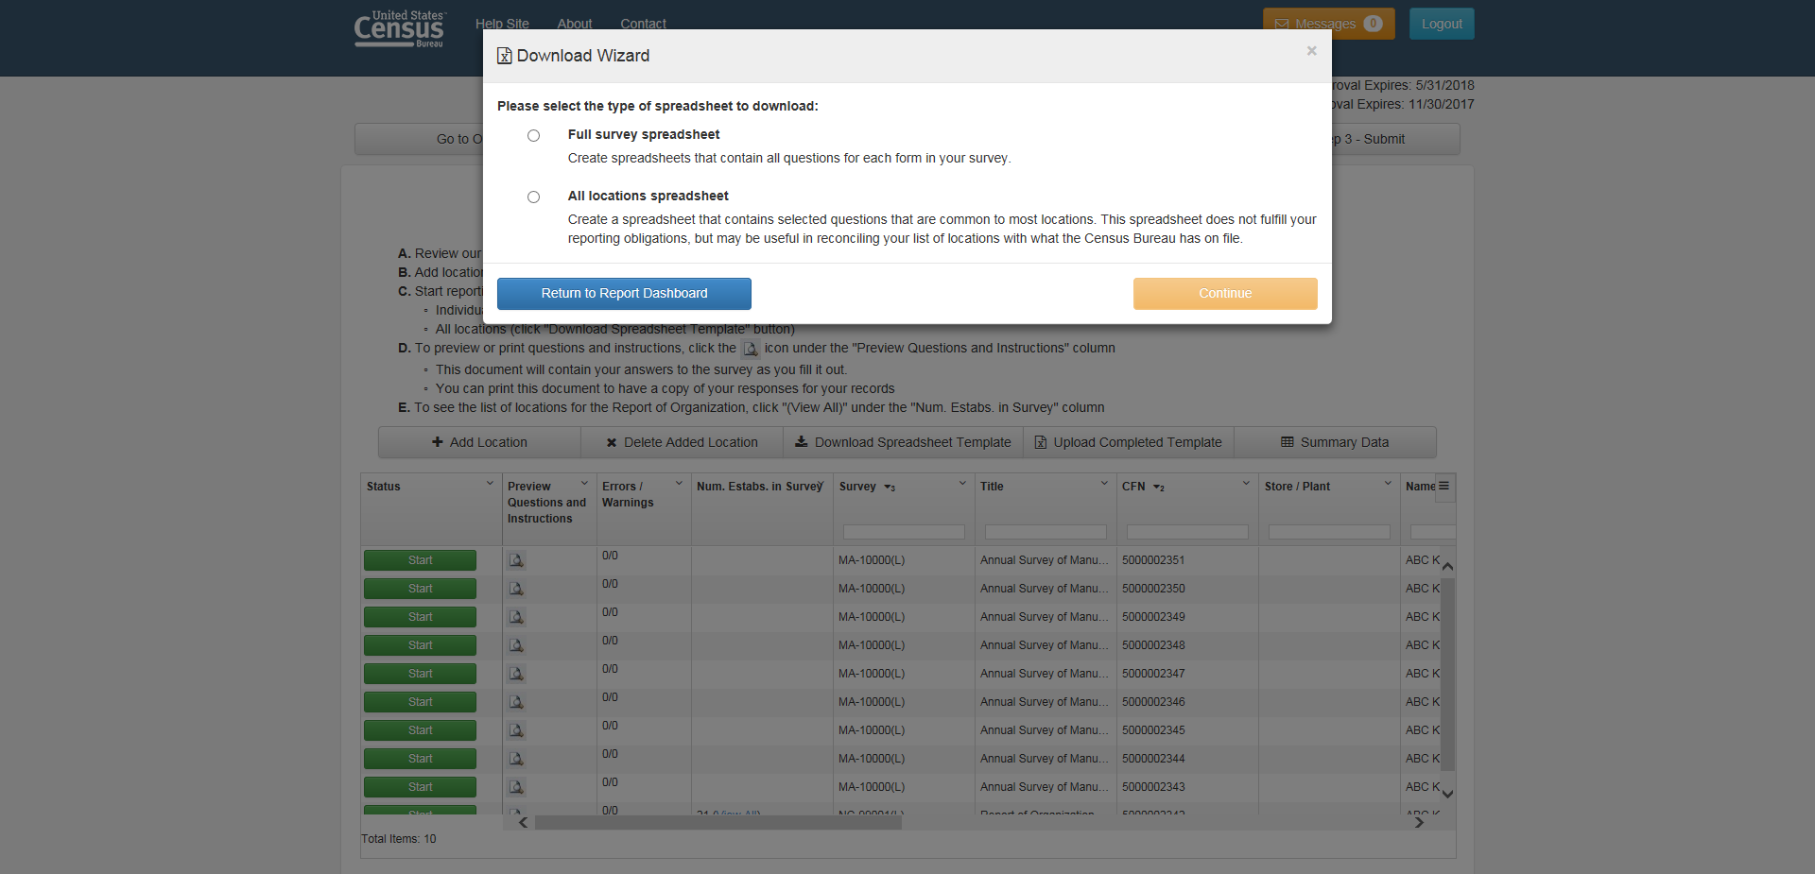Open the Contact menu item

tap(643, 25)
